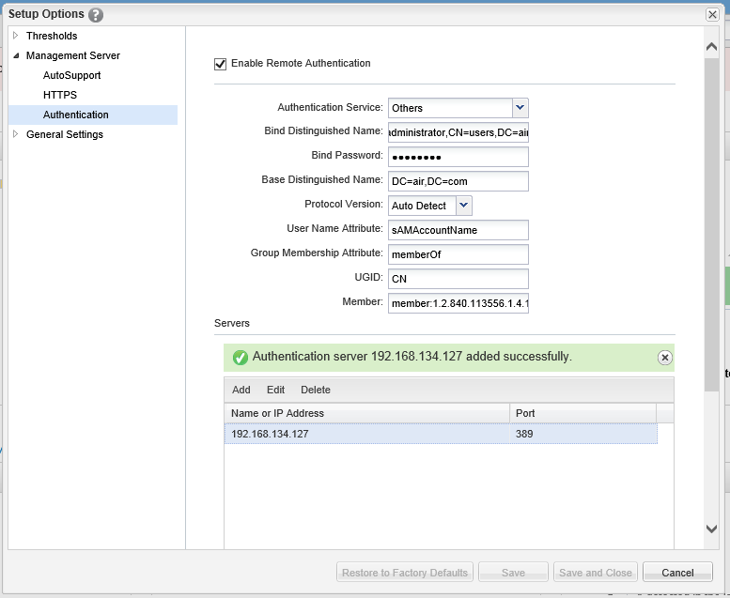Click the Base Distinguished Name field
The width and height of the screenshot is (730, 598).
pyautogui.click(x=458, y=181)
